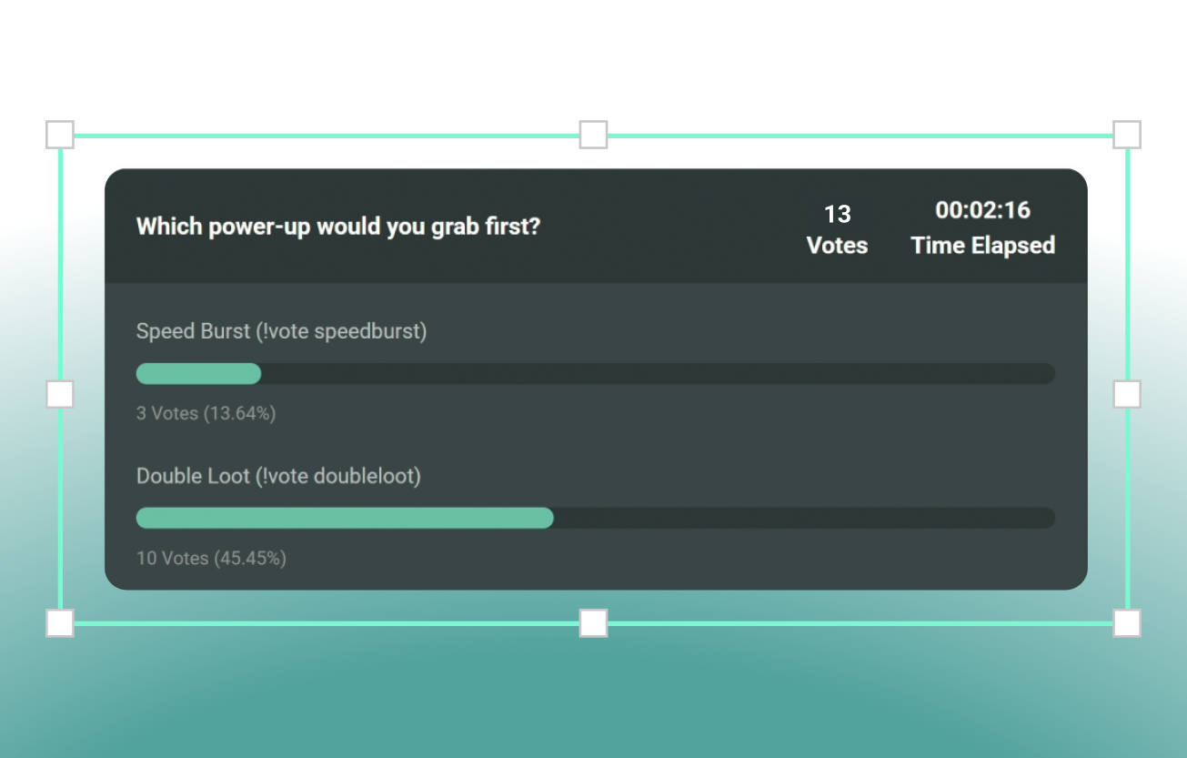The image size is (1187, 758).
Task: Click the 00:02:16 elapsed time display
Action: coord(982,227)
